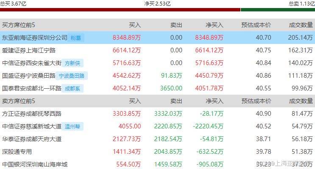Open 方正证券成都抚琴西路 seat

[31, 114]
